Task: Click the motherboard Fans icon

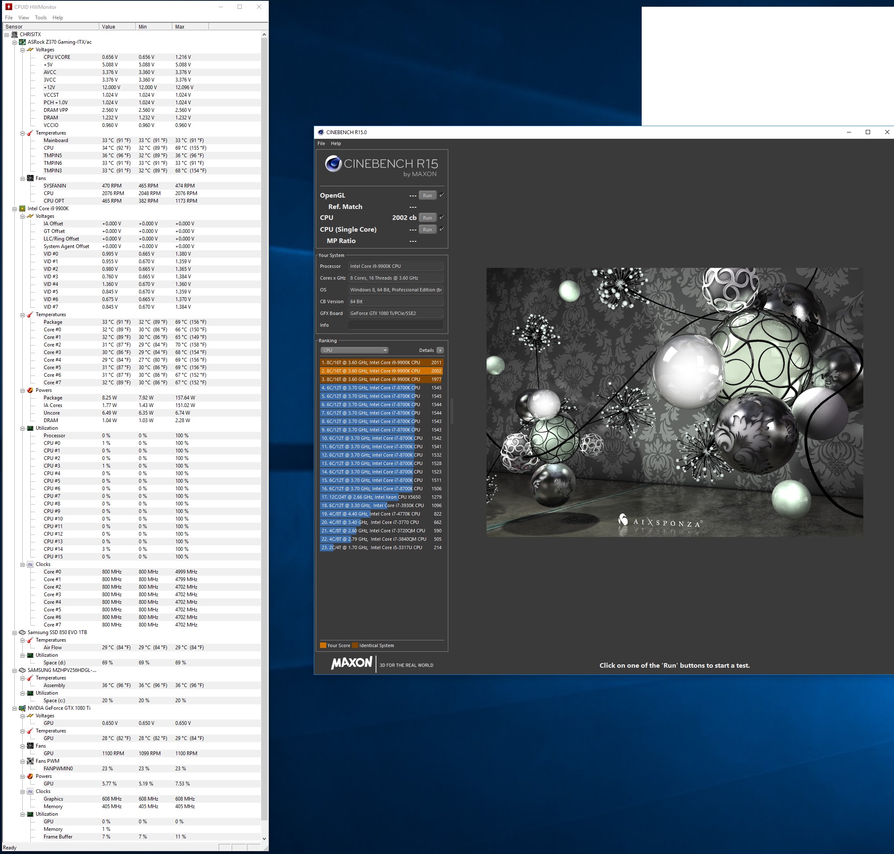Action: coord(30,178)
